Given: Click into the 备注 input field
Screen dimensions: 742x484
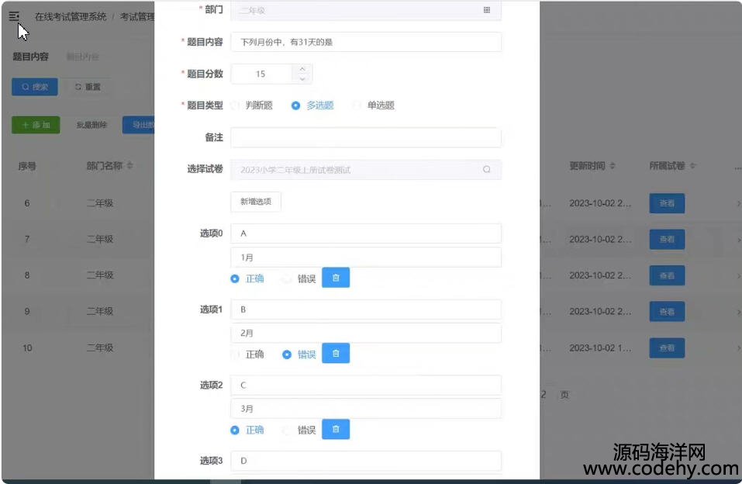Looking at the screenshot, I should click(365, 137).
